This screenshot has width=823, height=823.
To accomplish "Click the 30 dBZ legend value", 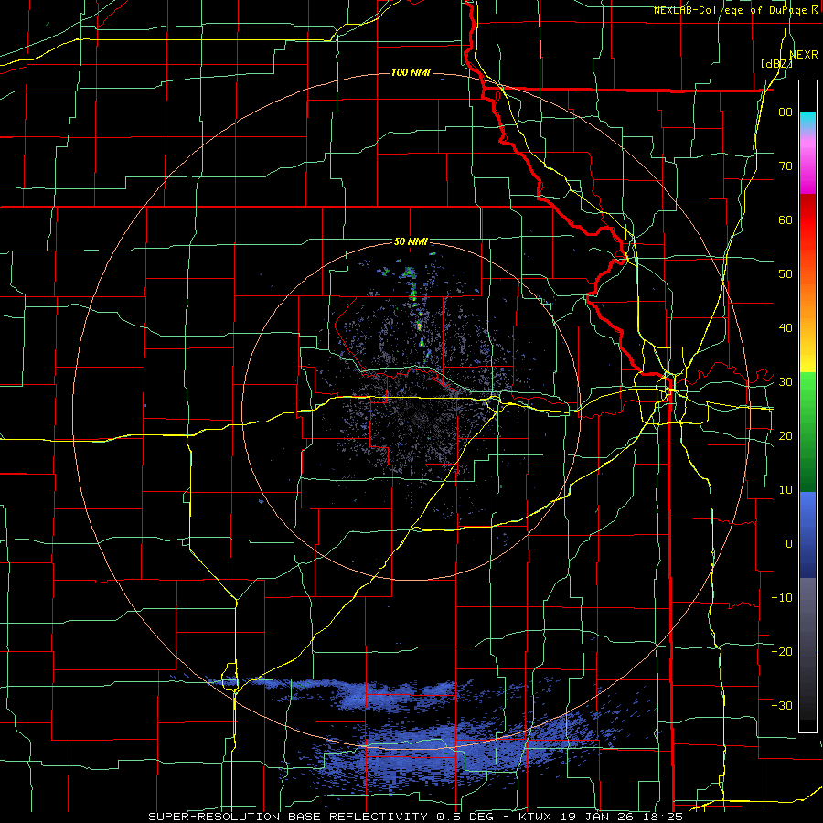I will click(x=786, y=382).
